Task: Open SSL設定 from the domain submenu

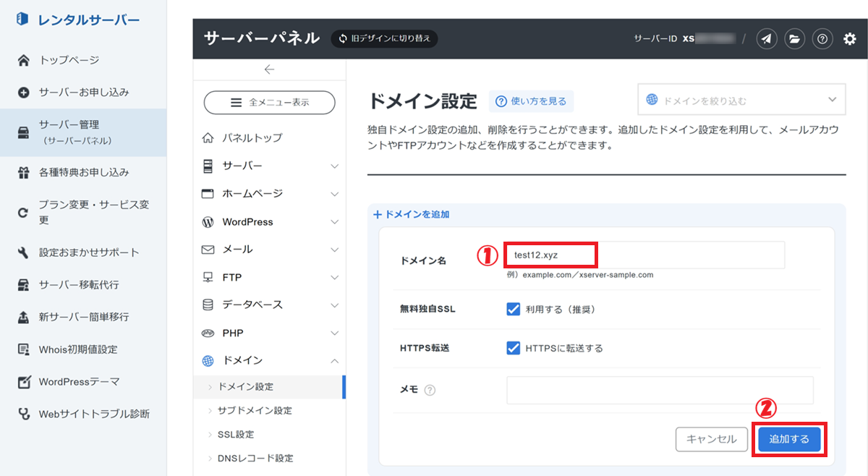Action: (x=235, y=434)
